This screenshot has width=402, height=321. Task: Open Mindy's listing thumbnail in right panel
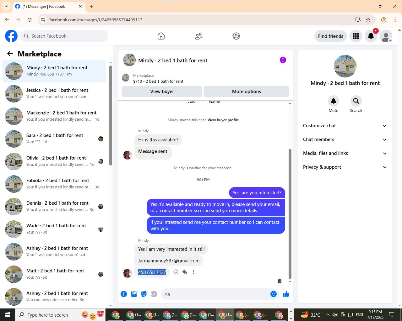click(x=345, y=66)
